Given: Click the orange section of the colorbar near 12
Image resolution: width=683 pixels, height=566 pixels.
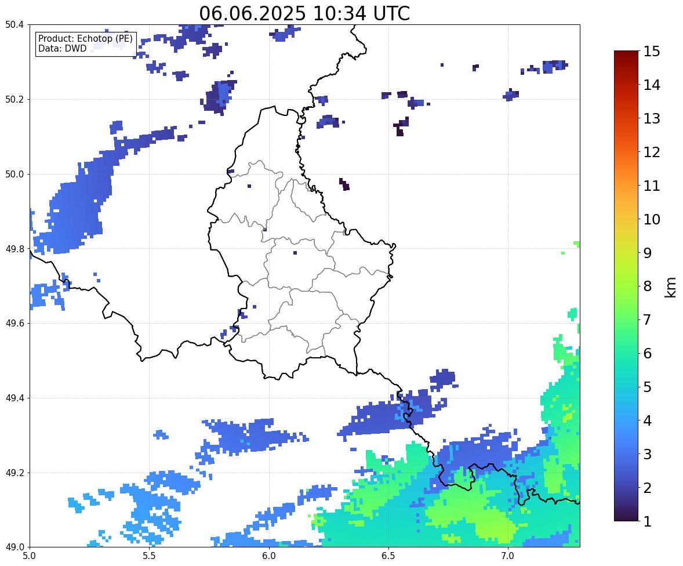Looking at the screenshot, I should tap(626, 152).
